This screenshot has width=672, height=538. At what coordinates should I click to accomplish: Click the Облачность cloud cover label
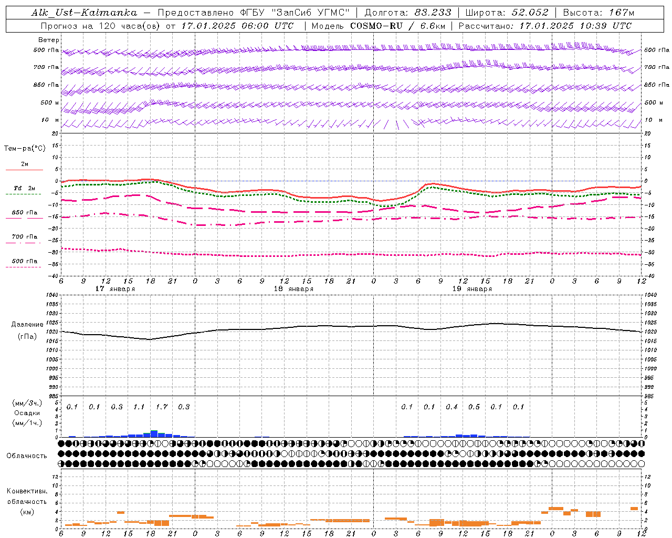(27, 456)
